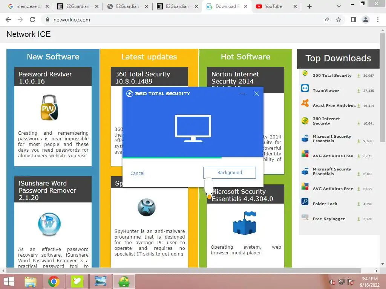Click the Microsoft Security Essentials castle icon

click(245, 222)
